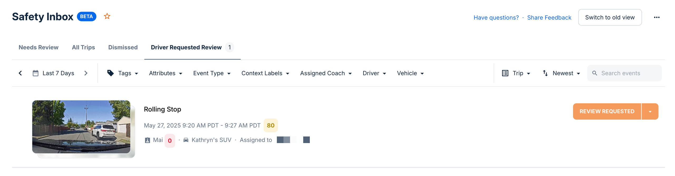
Task: Open the Event Type filter dropdown
Action: click(211, 73)
